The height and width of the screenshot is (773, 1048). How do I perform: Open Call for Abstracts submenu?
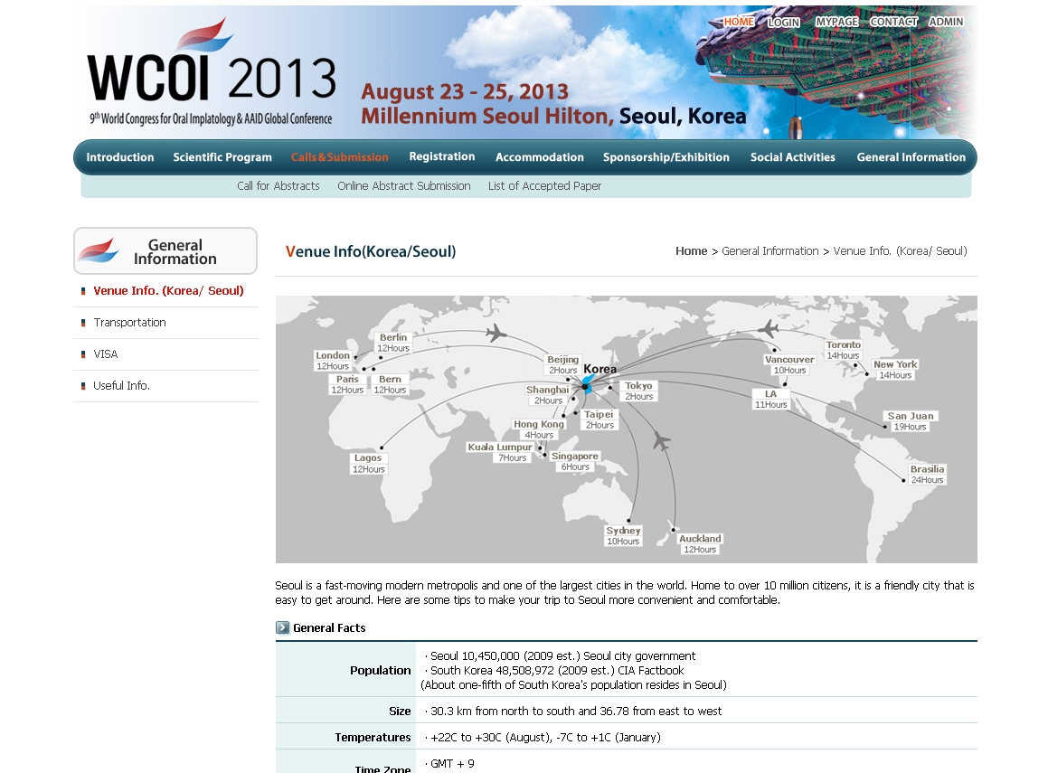(x=278, y=185)
